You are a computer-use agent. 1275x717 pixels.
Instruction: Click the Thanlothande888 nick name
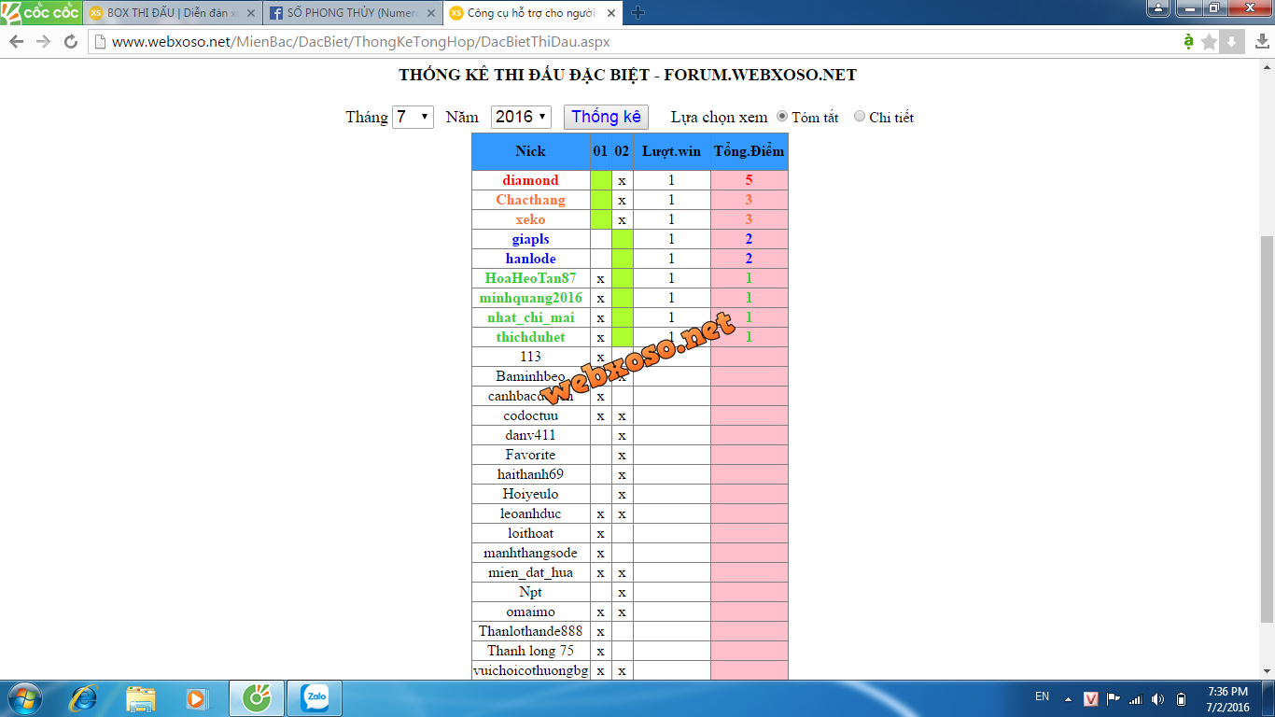[x=530, y=631]
